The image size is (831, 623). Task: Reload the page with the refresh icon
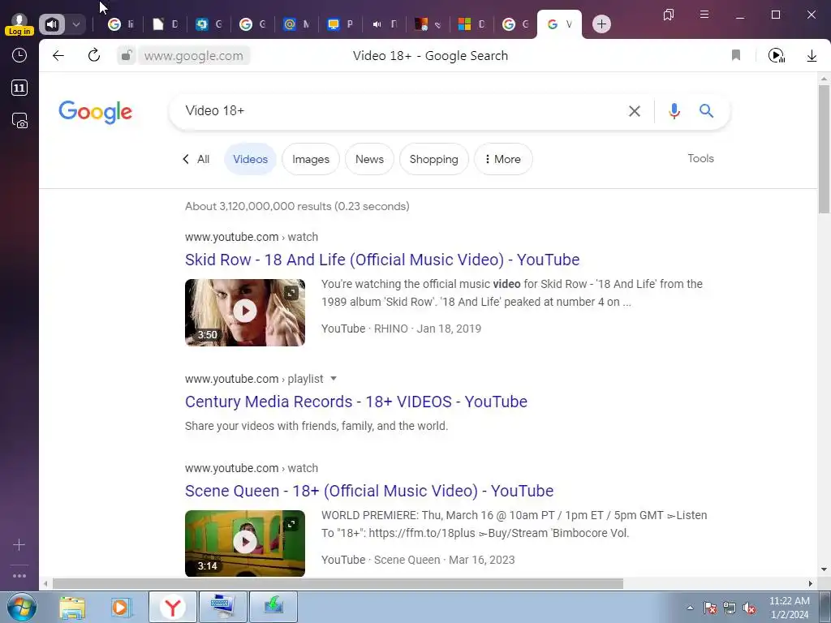click(94, 55)
